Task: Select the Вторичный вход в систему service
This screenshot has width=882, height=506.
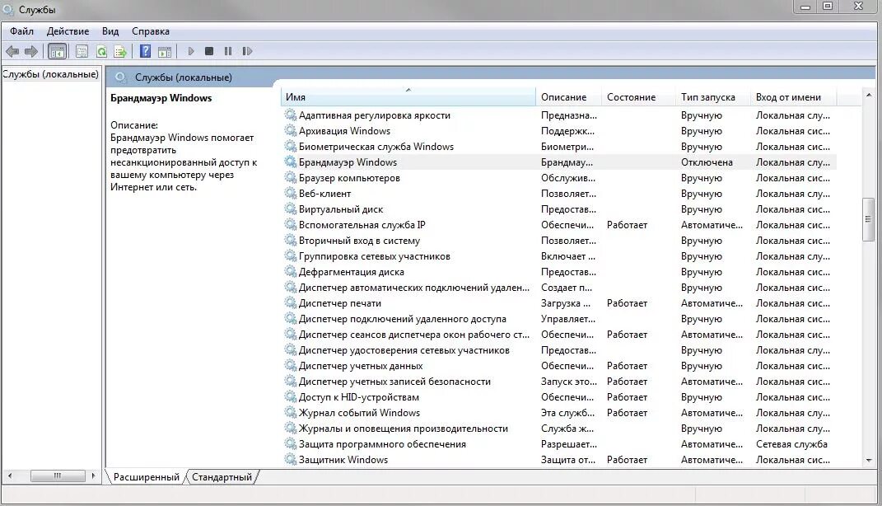Action: tap(560, 241)
